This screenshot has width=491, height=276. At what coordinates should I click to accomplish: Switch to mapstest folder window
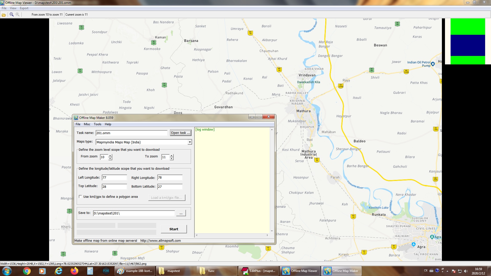click(176, 271)
